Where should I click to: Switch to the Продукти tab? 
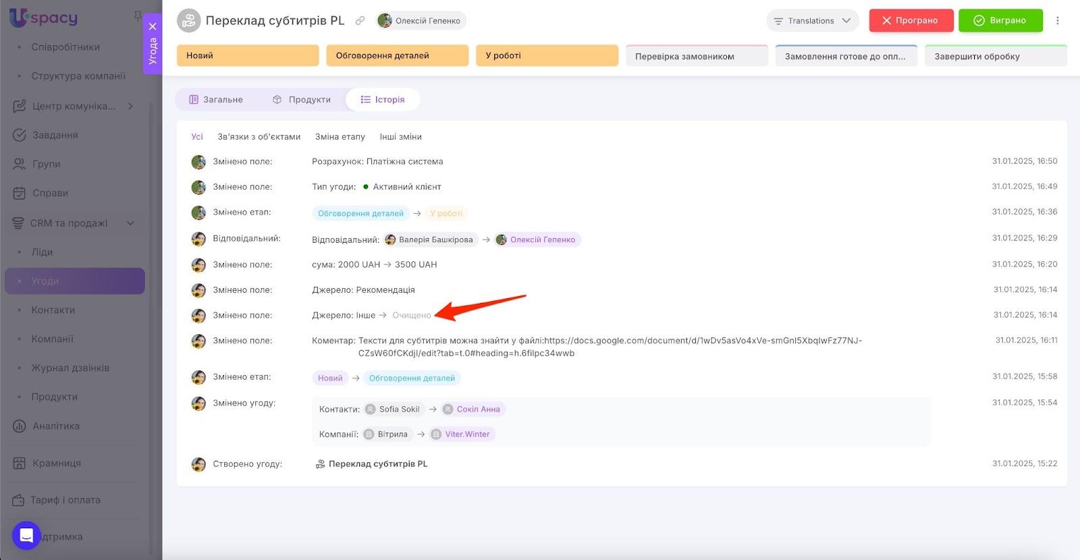[x=302, y=100]
